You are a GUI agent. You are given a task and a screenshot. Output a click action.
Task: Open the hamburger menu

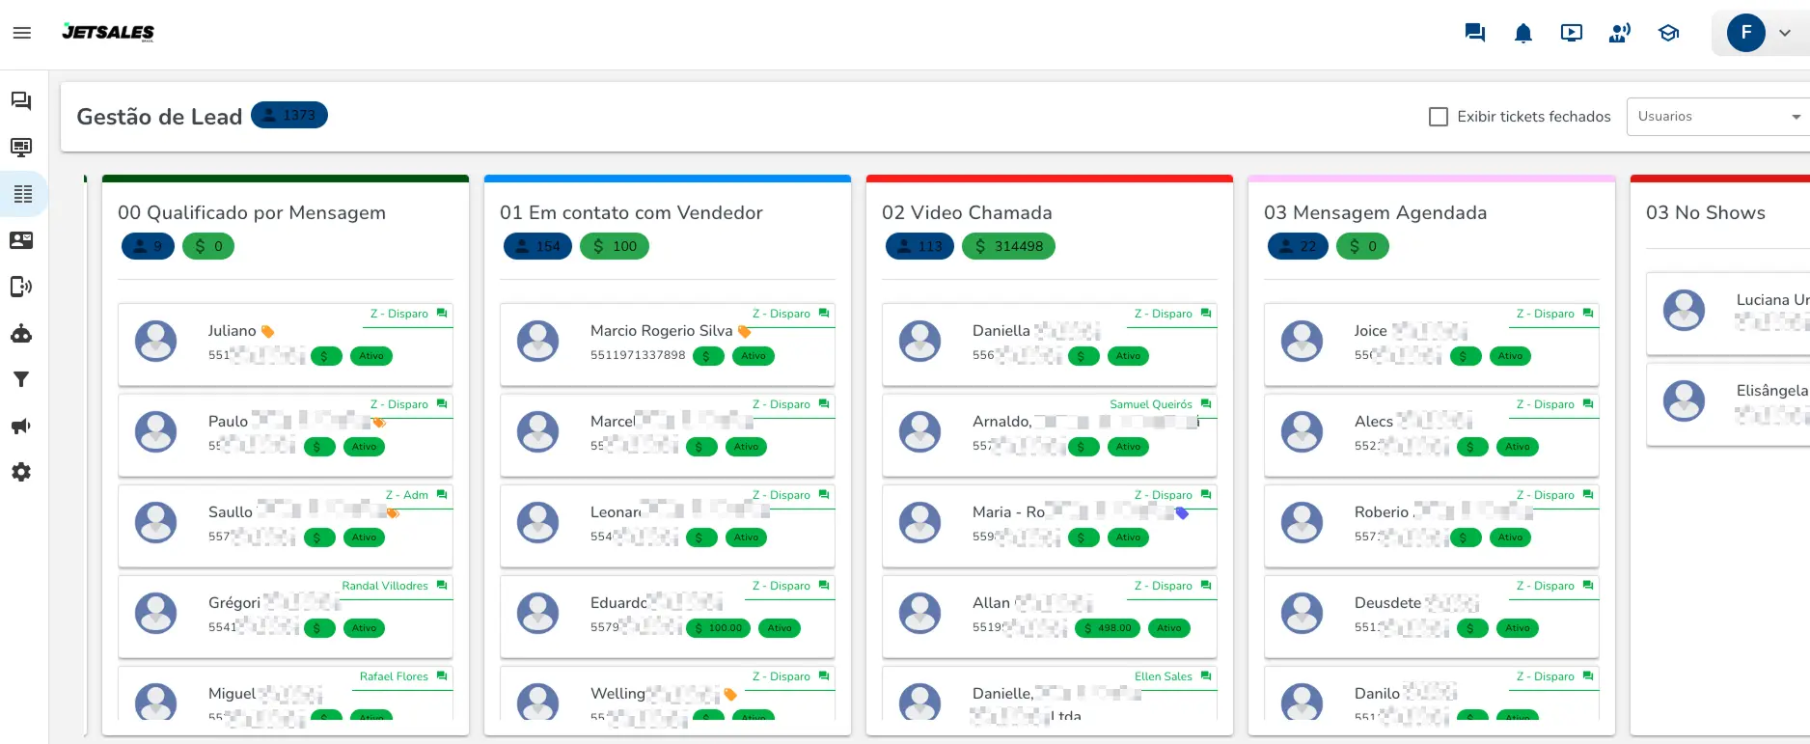22,33
